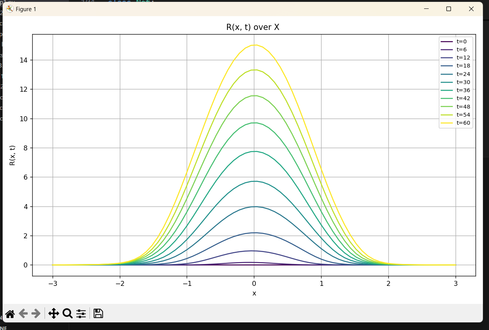
Task: Click the t=18 legend entry
Action: coord(456,66)
